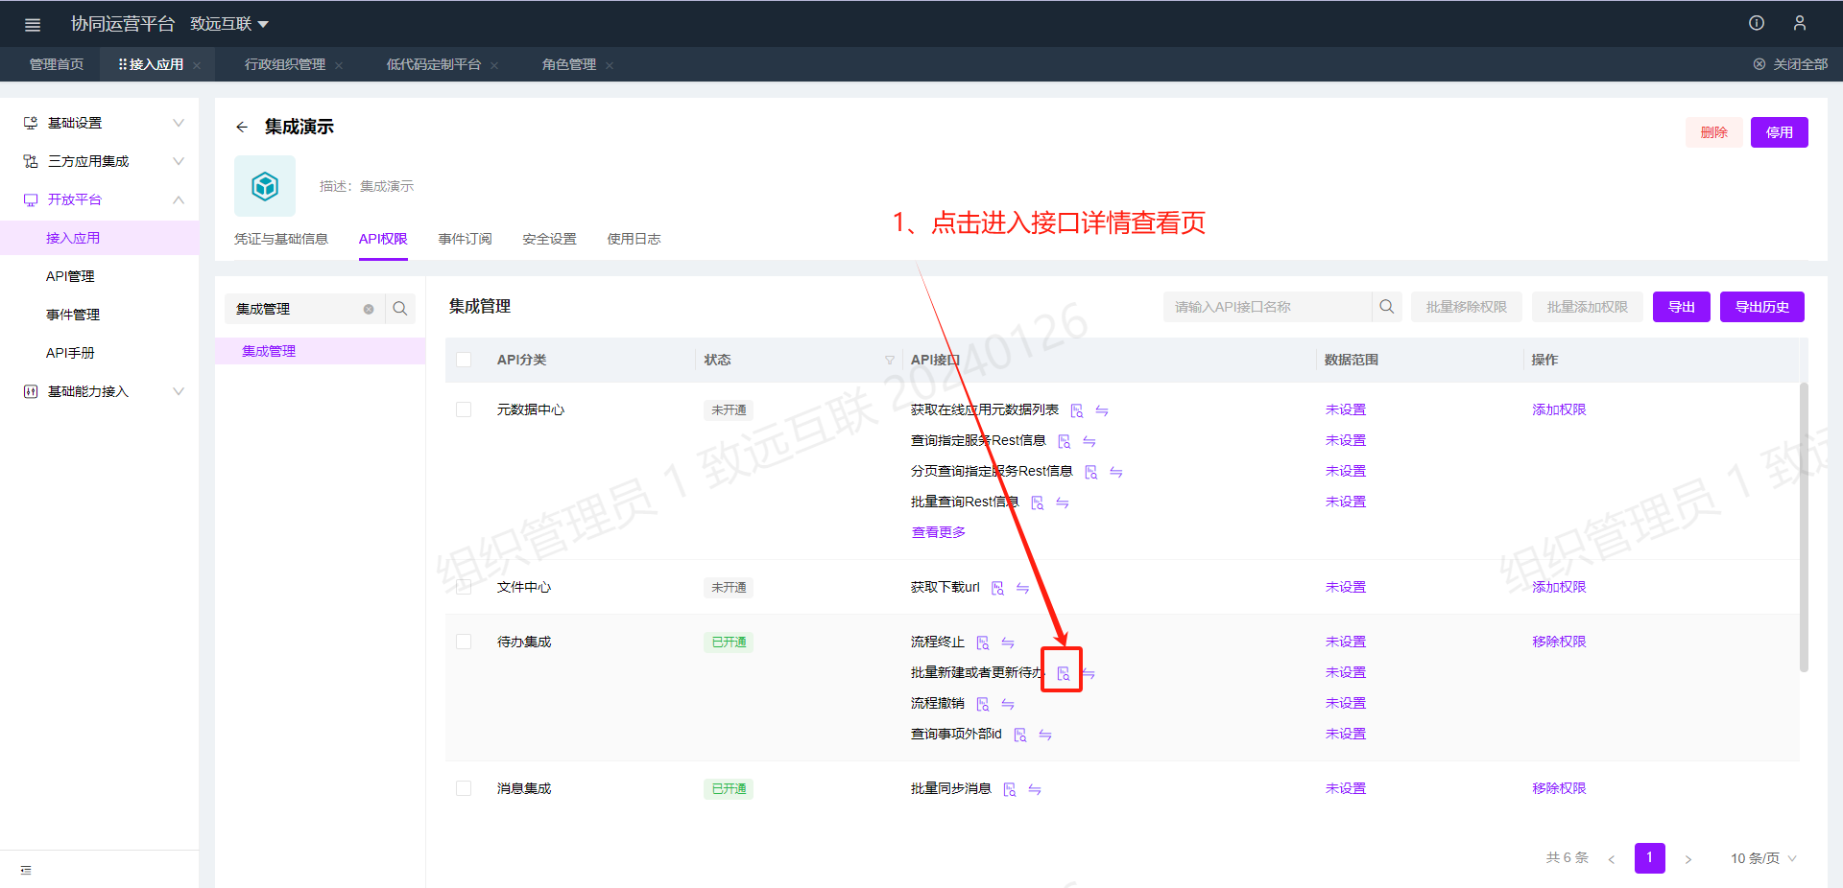The width and height of the screenshot is (1843, 888).
Task: Click the info icon in top header
Action: (1756, 23)
